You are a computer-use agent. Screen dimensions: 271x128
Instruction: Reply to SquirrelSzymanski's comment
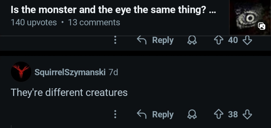(x=155, y=115)
